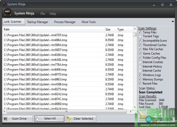
Task: Click the System Ninja logo icon
Action: point(8,13)
